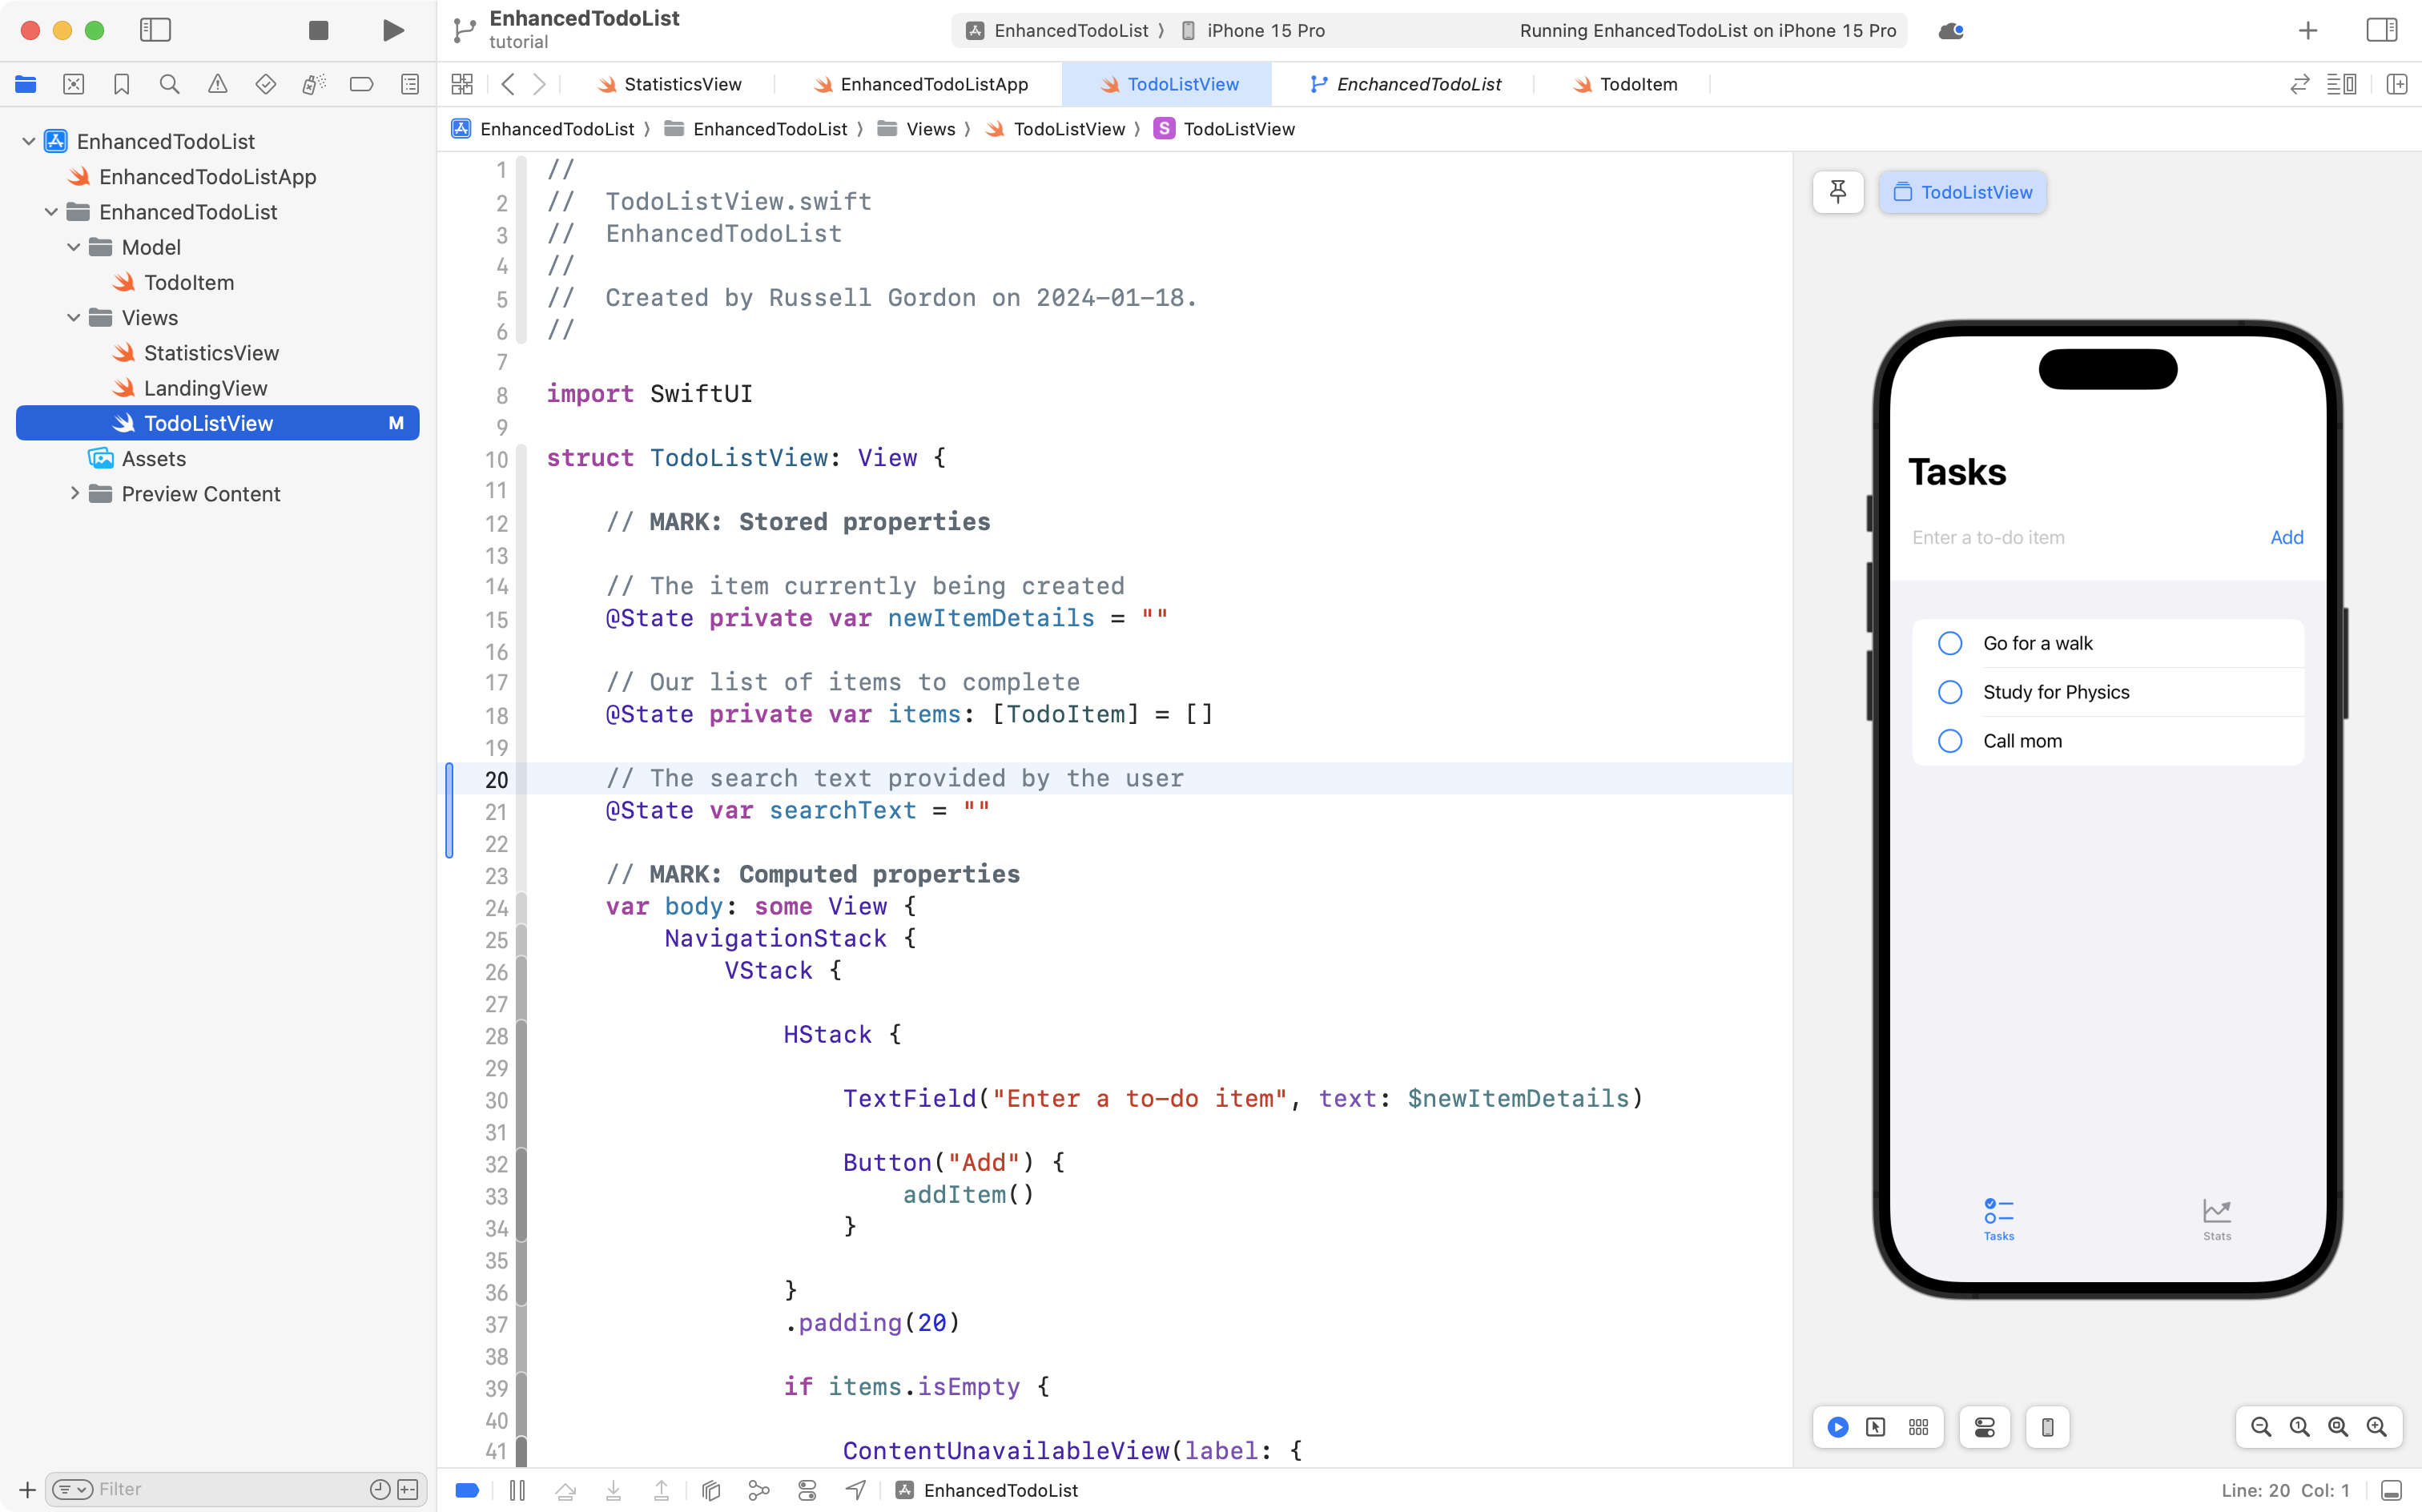Tick the circle next to Call mom

pyautogui.click(x=1950, y=740)
